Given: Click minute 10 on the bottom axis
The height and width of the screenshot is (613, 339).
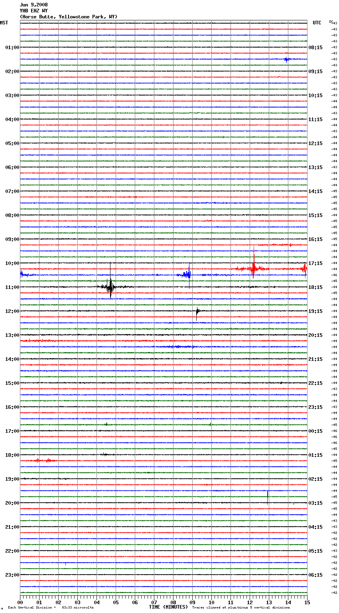Looking at the screenshot, I should click(212, 602).
